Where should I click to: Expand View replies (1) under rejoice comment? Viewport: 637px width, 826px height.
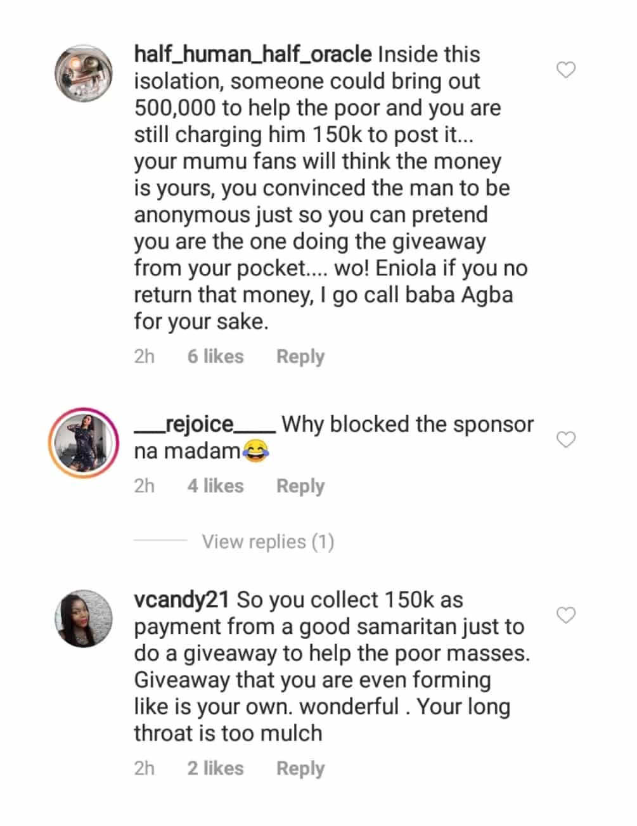tap(267, 542)
